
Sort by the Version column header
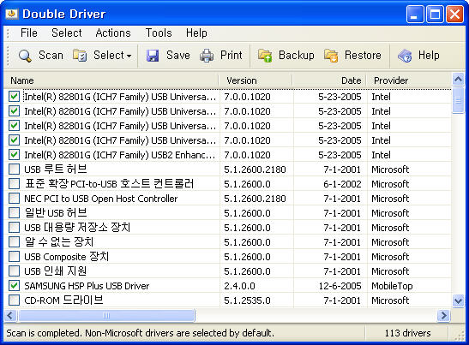[256, 80]
